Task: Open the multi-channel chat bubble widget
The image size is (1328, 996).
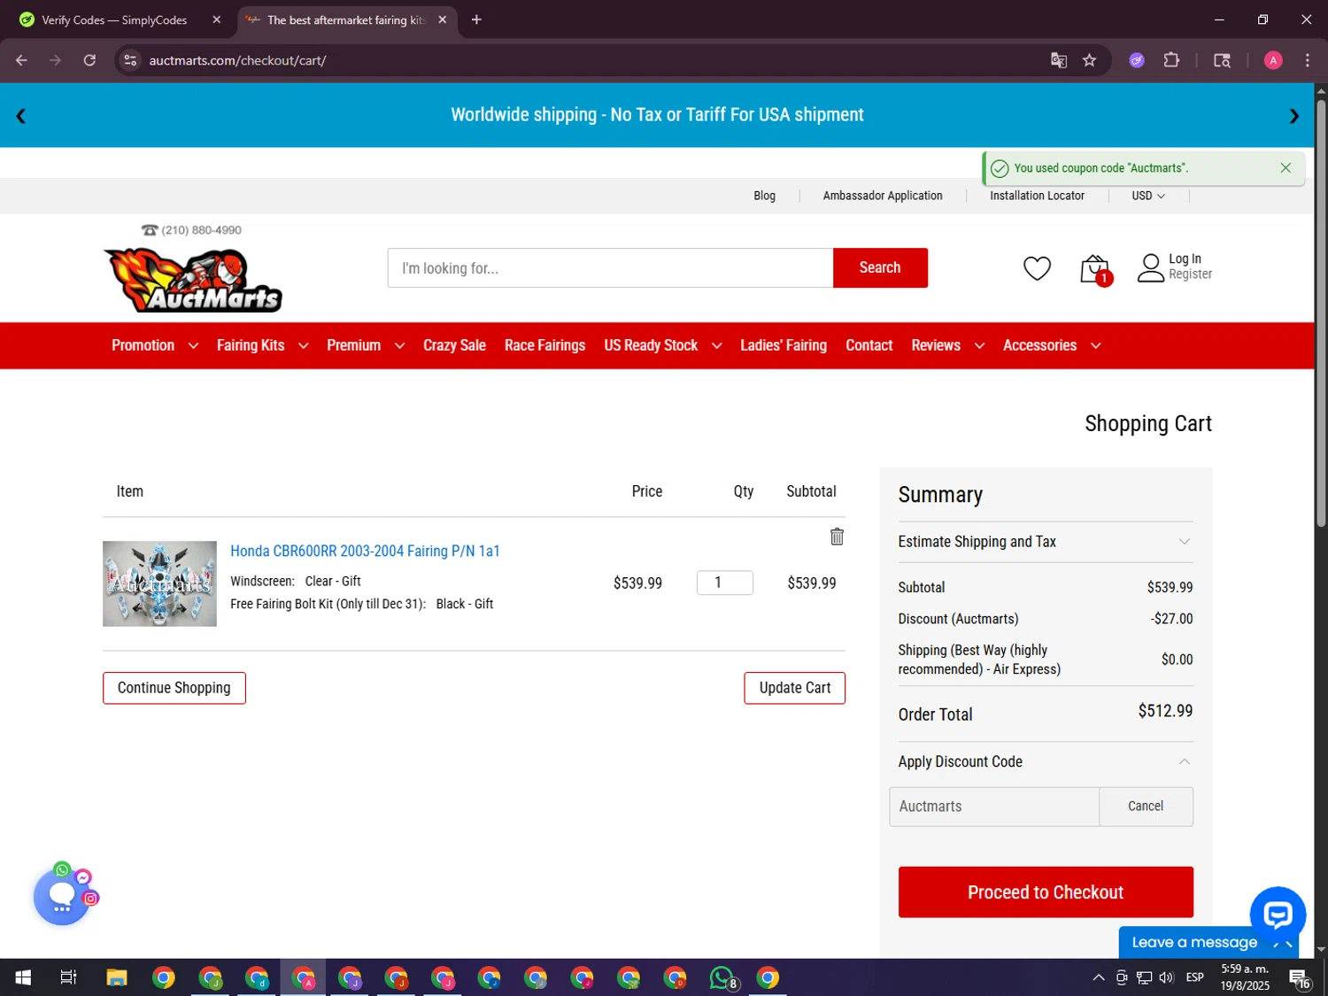Action: click(x=62, y=896)
